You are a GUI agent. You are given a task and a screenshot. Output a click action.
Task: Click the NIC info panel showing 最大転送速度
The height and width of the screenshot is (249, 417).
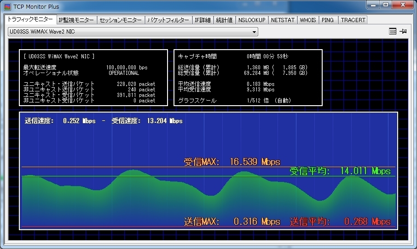[x=93, y=78]
